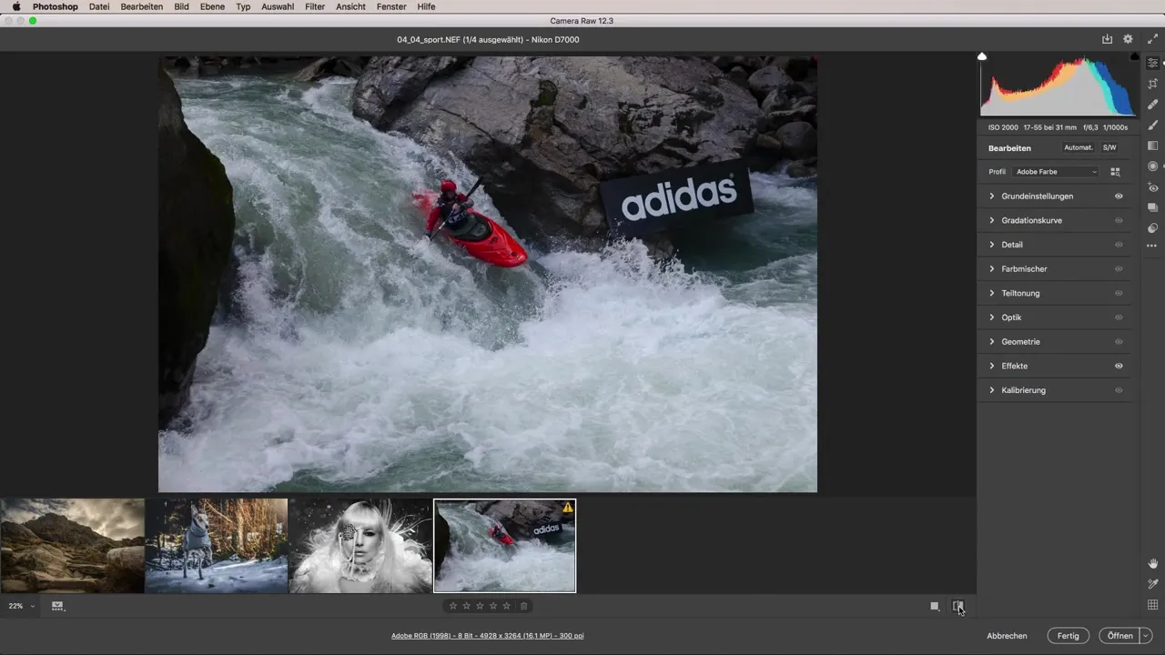The width and height of the screenshot is (1165, 655).
Task: Click the Automat. button
Action: [x=1079, y=147]
